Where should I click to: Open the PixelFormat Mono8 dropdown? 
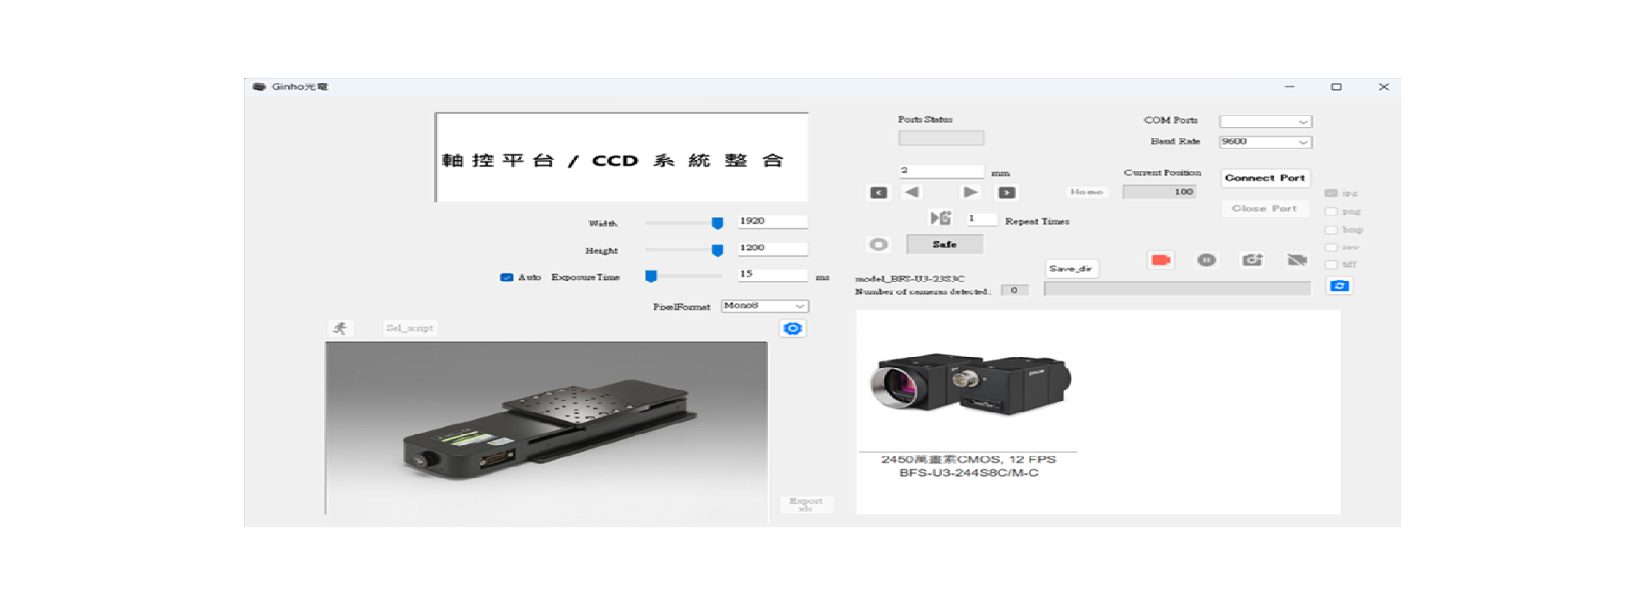point(765,306)
